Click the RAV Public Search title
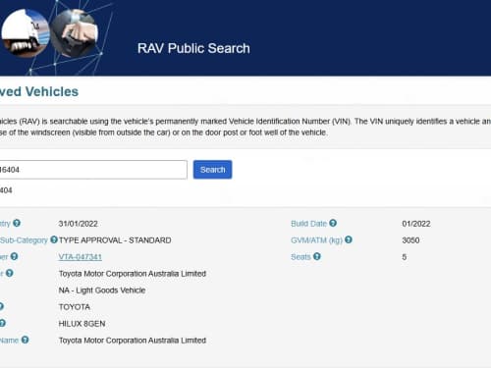Screen dimensions: 491x368 tap(193, 48)
